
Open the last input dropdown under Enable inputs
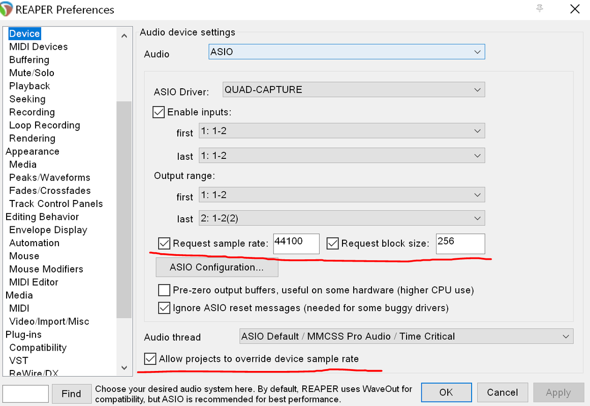[341, 156]
